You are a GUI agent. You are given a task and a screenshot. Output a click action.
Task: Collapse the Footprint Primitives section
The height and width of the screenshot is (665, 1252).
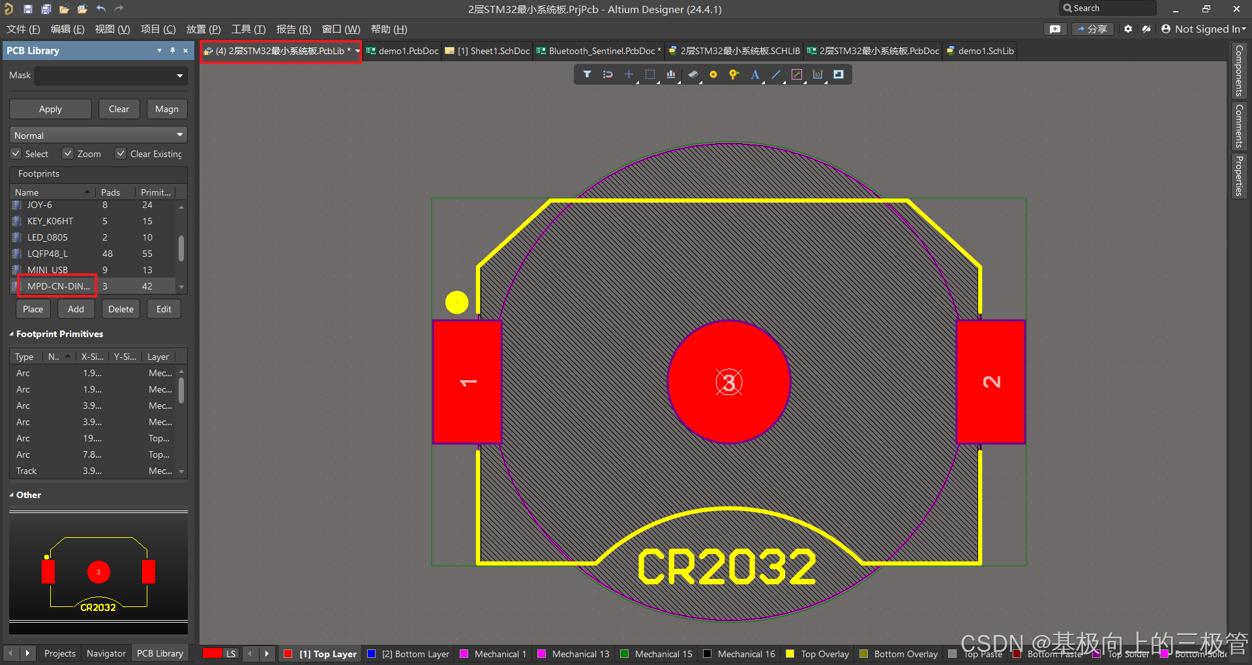pyautogui.click(x=12, y=334)
